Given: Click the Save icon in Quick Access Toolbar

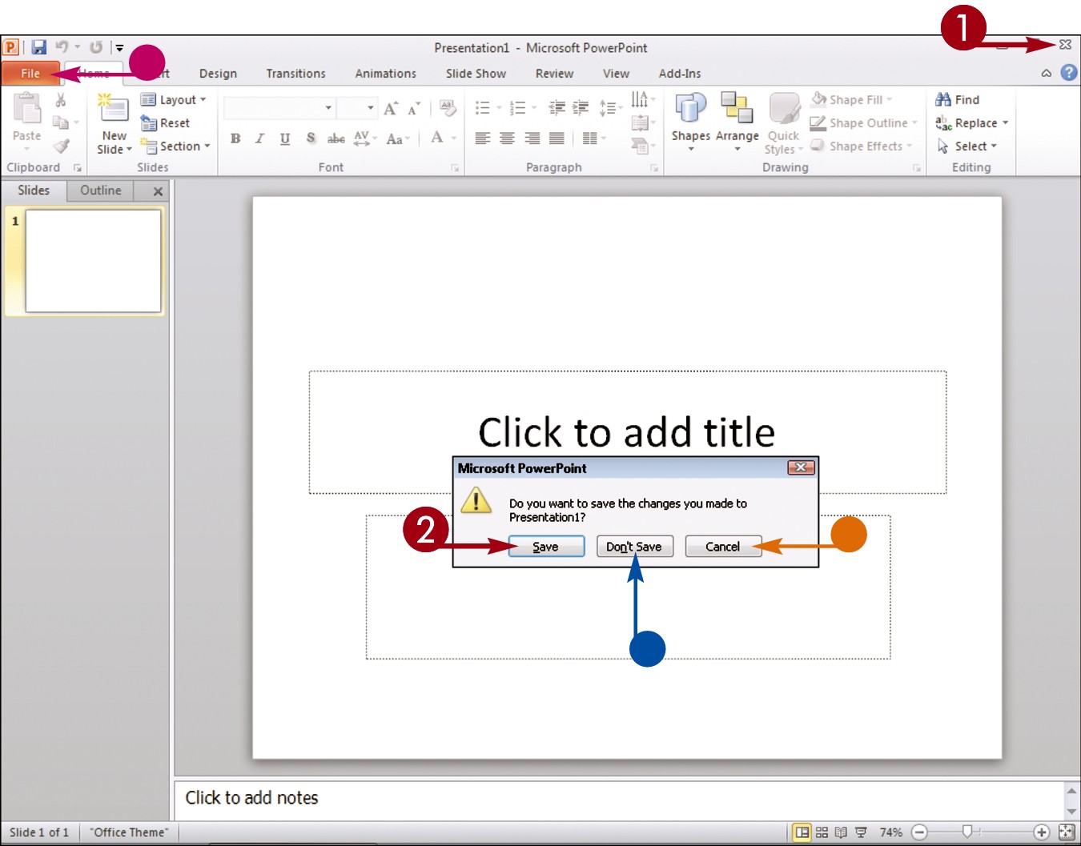Looking at the screenshot, I should (x=38, y=48).
